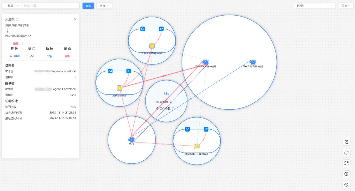Open 业务组 count in k8s circle
Screen dimensions: 355x191
tap(170, 102)
